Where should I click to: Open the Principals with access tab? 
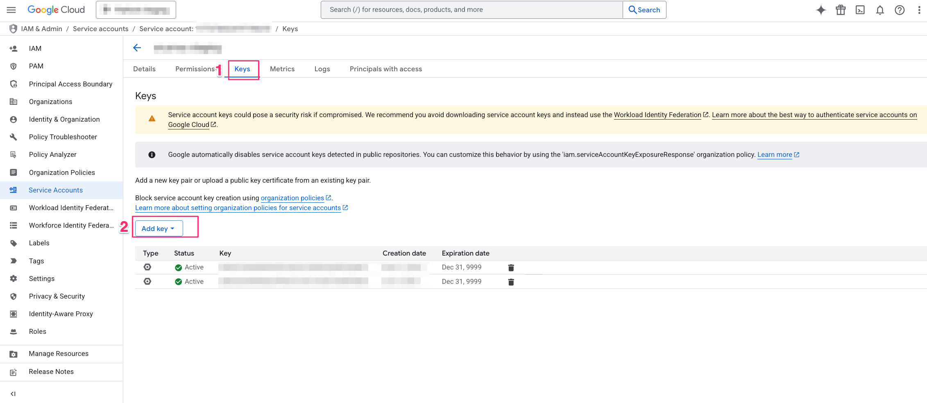pos(386,69)
